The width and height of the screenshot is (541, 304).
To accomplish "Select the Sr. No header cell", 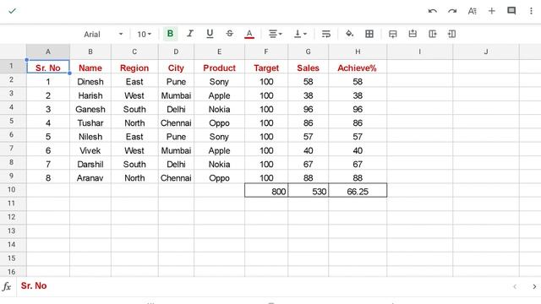I will (x=48, y=68).
